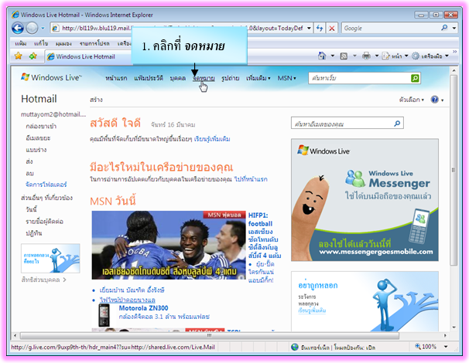Click บุคคล in Windows Live navigation
This screenshot has height=363, width=469.
pyautogui.click(x=178, y=78)
